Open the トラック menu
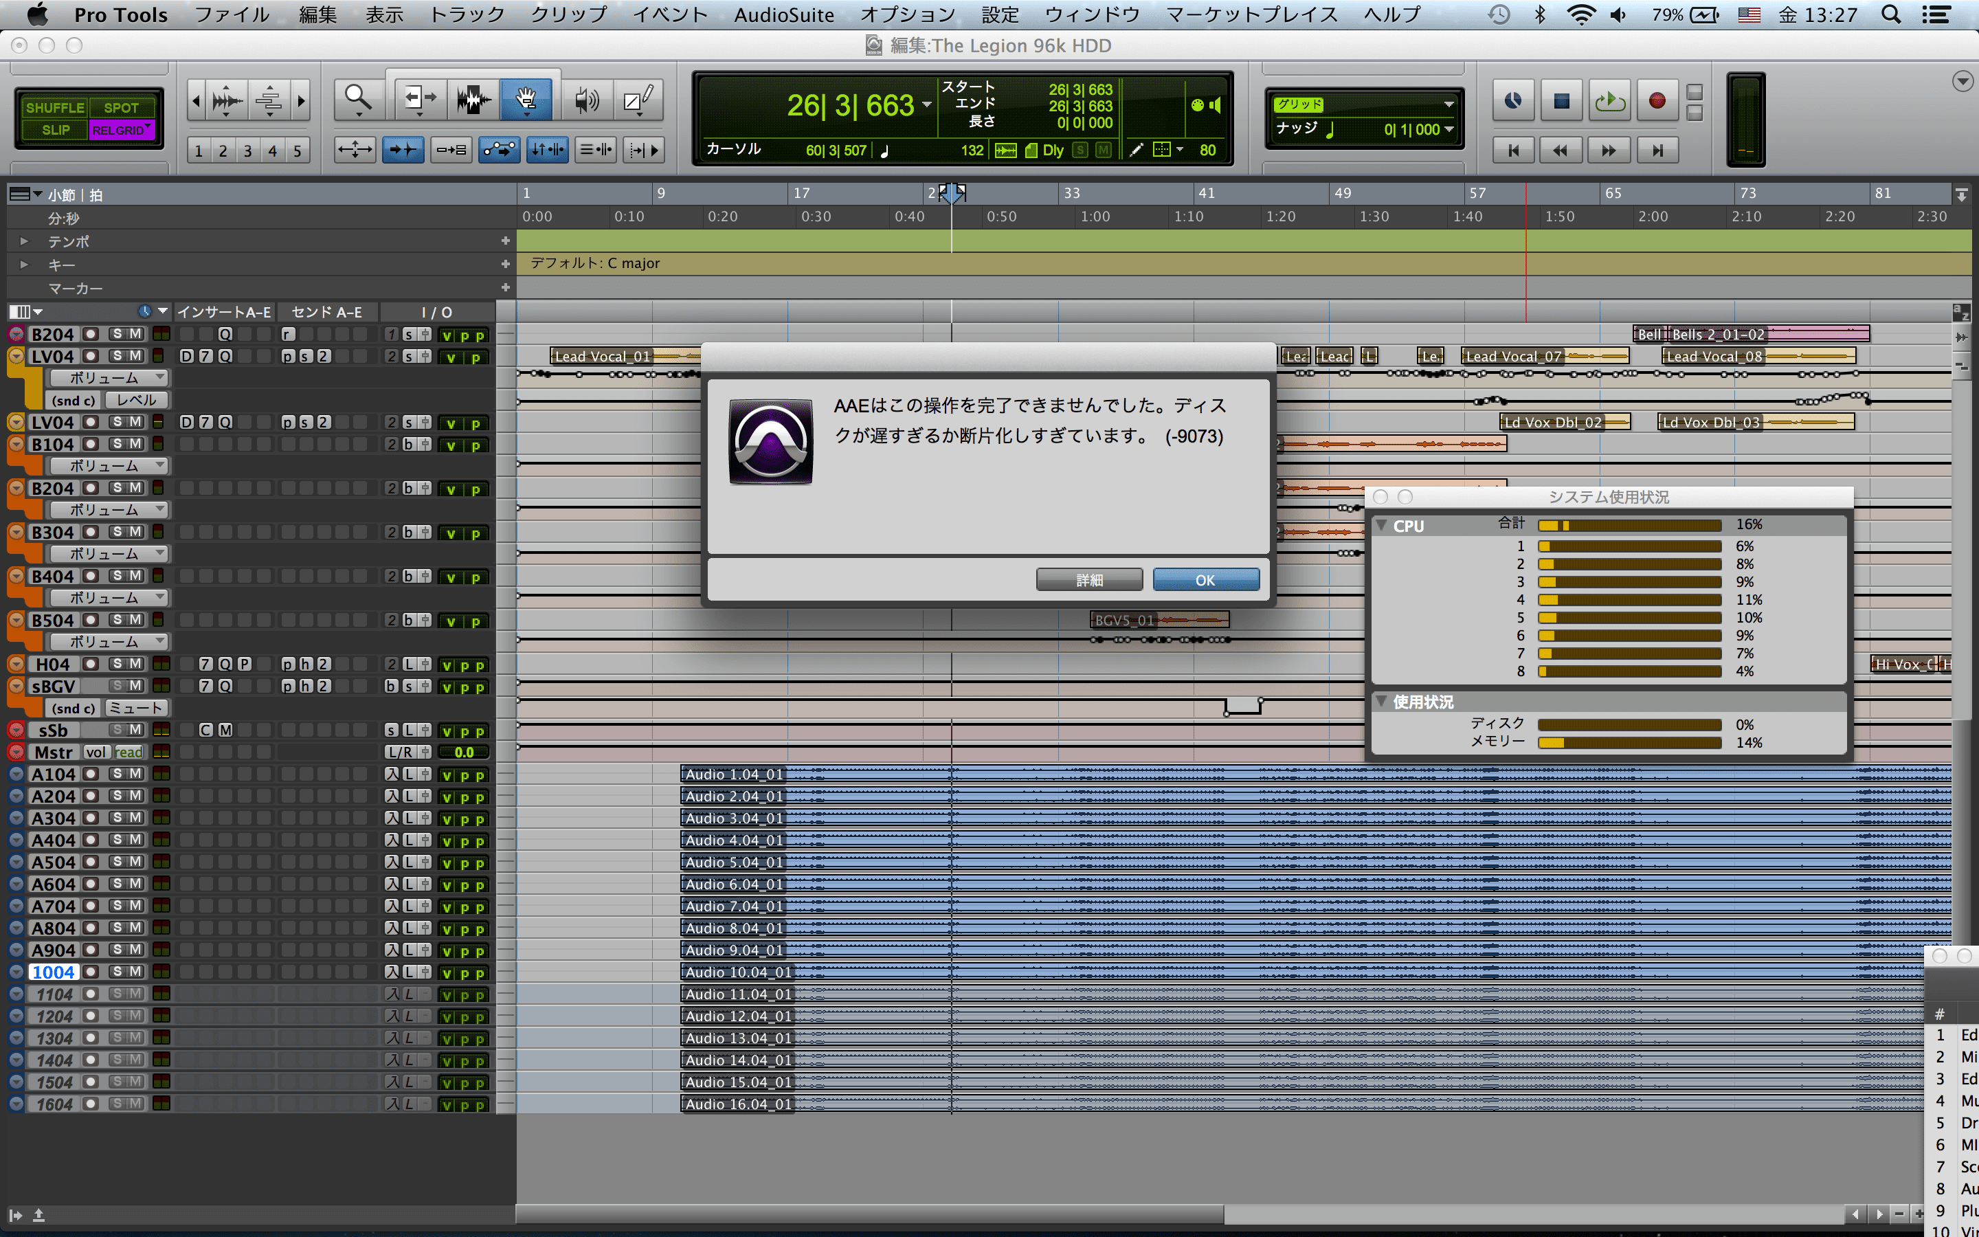This screenshot has height=1237, width=1979. (x=467, y=14)
